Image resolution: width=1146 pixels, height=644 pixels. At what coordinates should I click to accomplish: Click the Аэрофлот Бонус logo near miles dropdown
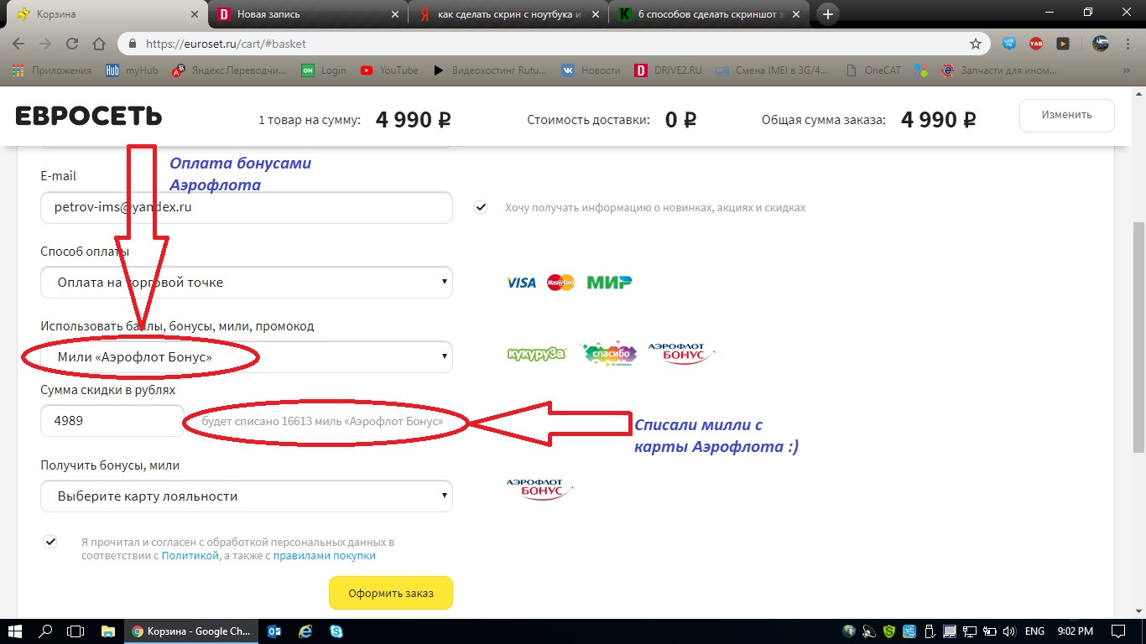pos(681,353)
